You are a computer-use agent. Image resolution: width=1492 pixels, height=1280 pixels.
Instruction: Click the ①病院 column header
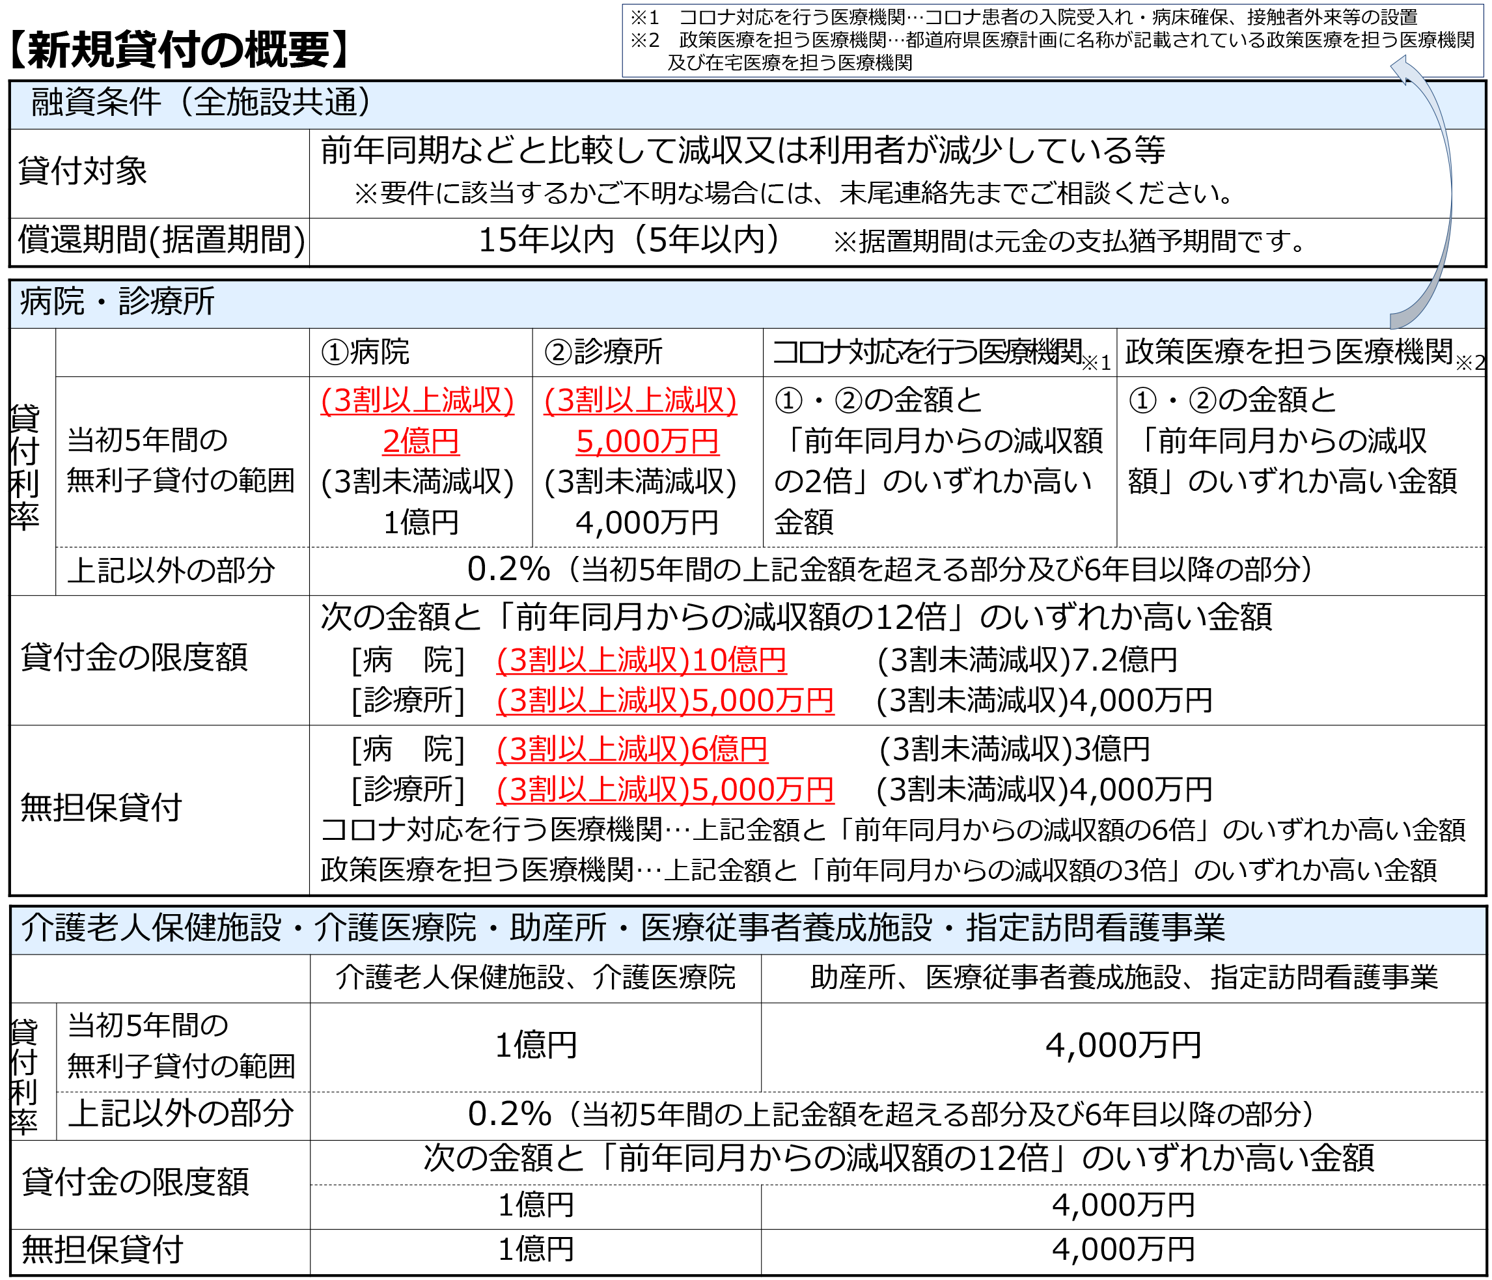[365, 352]
